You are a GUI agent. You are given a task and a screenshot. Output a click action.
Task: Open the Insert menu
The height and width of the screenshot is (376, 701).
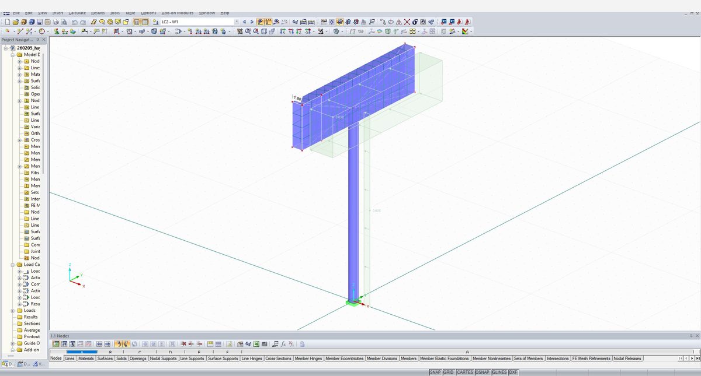pos(57,12)
